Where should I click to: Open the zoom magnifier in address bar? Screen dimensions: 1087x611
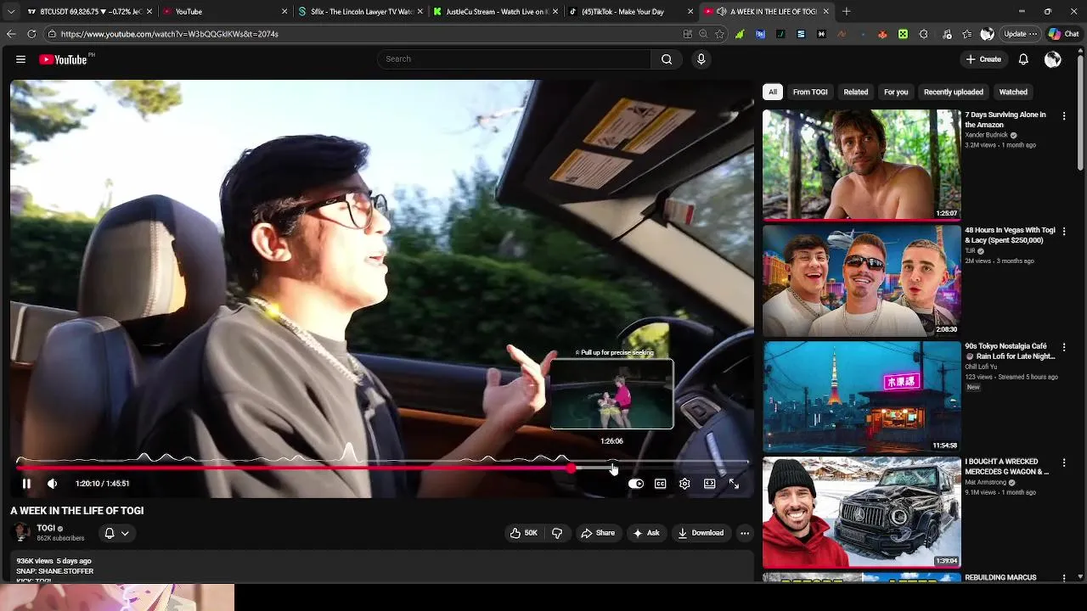click(x=703, y=34)
